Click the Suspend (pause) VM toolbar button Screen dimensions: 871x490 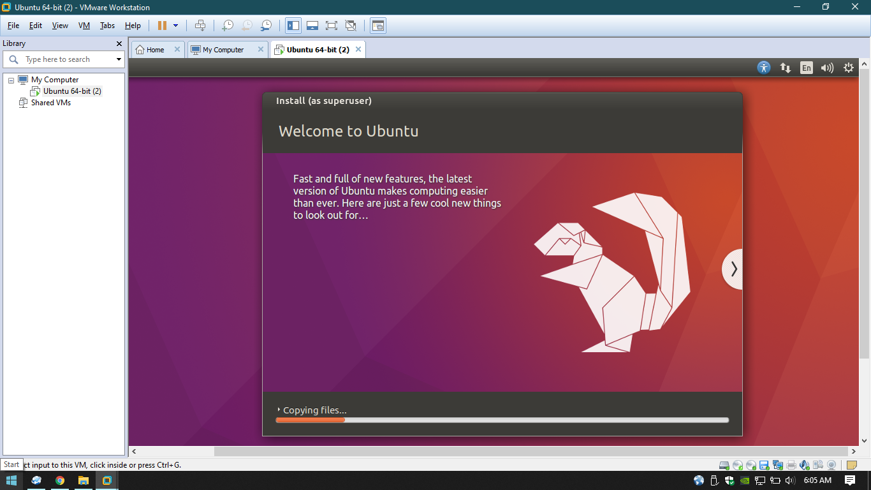tap(162, 26)
